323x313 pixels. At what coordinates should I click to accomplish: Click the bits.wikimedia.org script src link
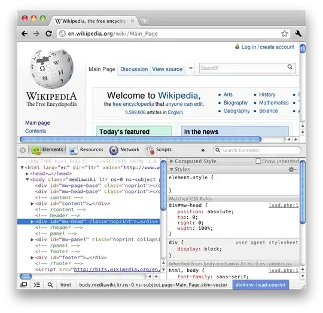point(117,269)
